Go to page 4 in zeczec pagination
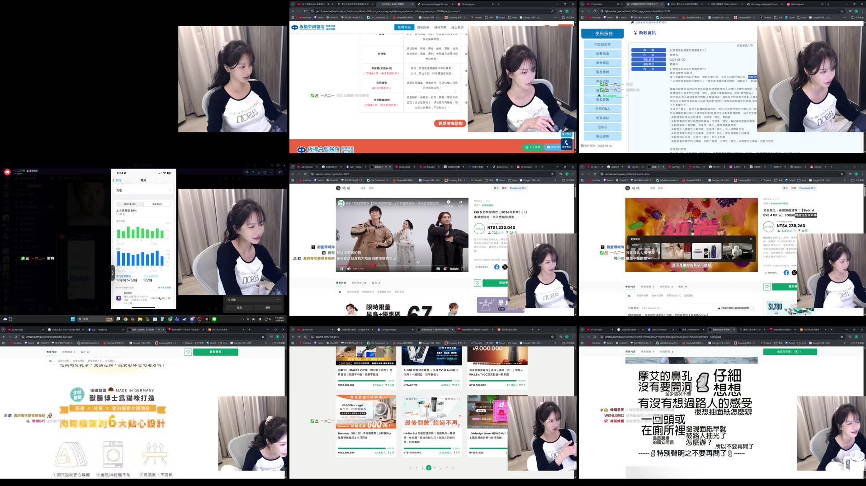This screenshot has width=866, height=486. pos(435,467)
